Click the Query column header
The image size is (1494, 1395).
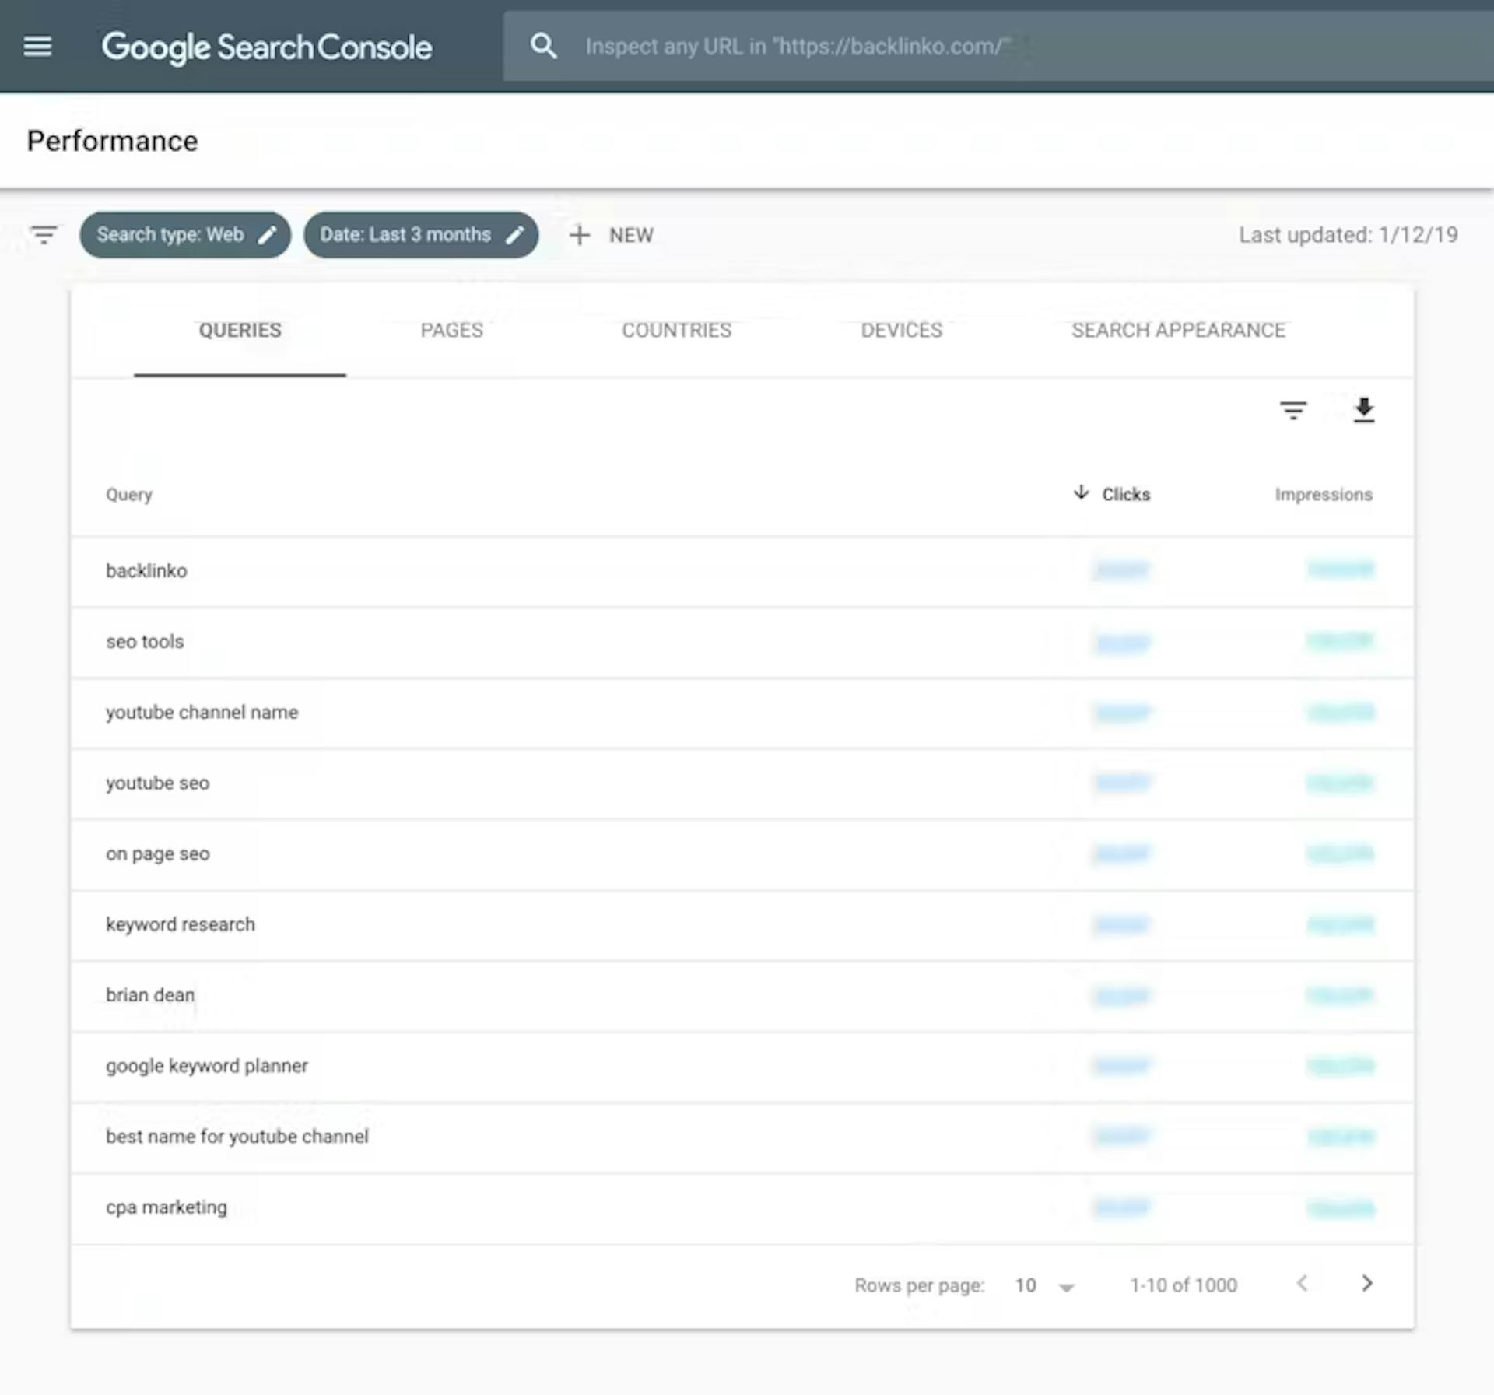[129, 495]
